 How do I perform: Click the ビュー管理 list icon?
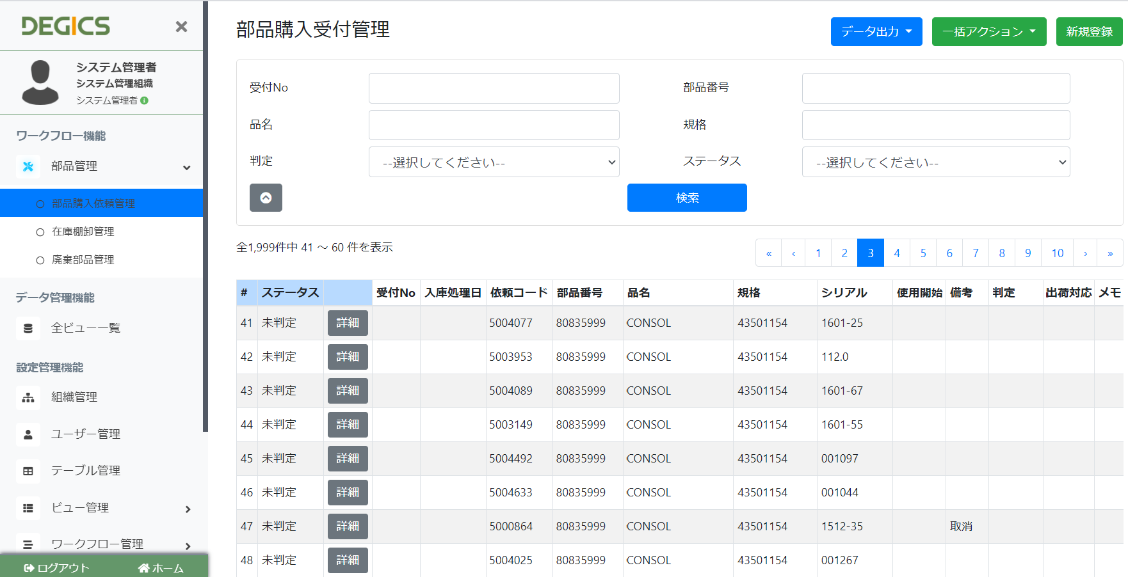(x=28, y=508)
